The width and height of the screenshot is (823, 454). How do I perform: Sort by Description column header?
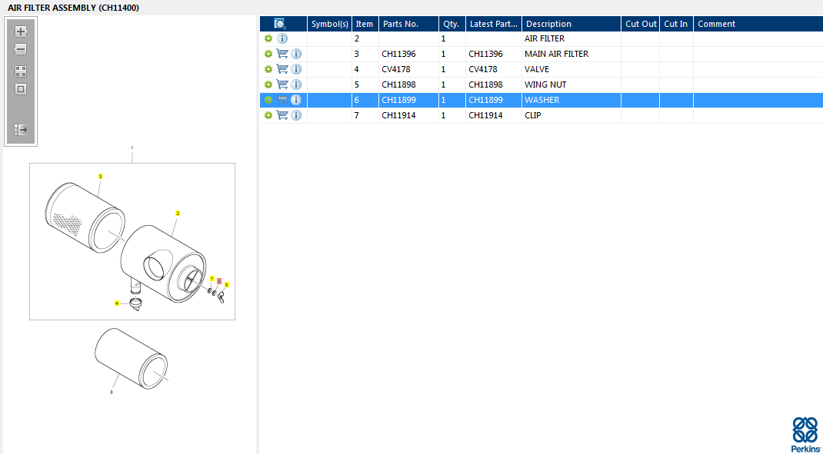coord(571,24)
